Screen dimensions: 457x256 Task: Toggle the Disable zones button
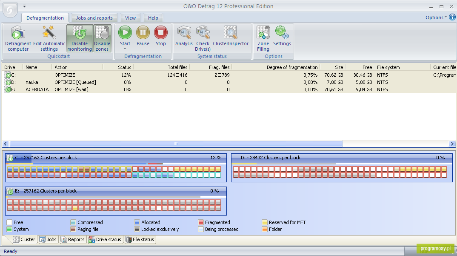(102, 38)
